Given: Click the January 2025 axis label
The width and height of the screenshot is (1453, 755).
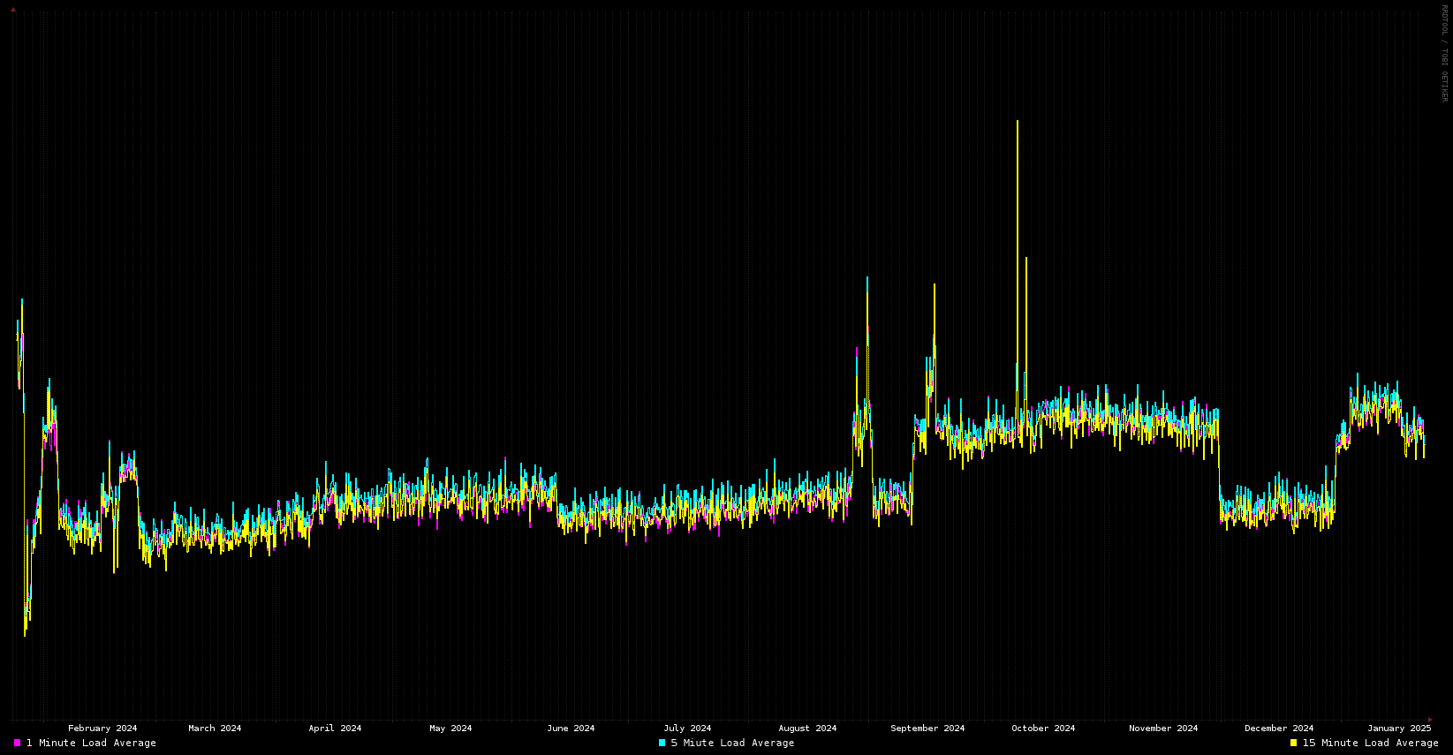Looking at the screenshot, I should pyautogui.click(x=1399, y=729).
